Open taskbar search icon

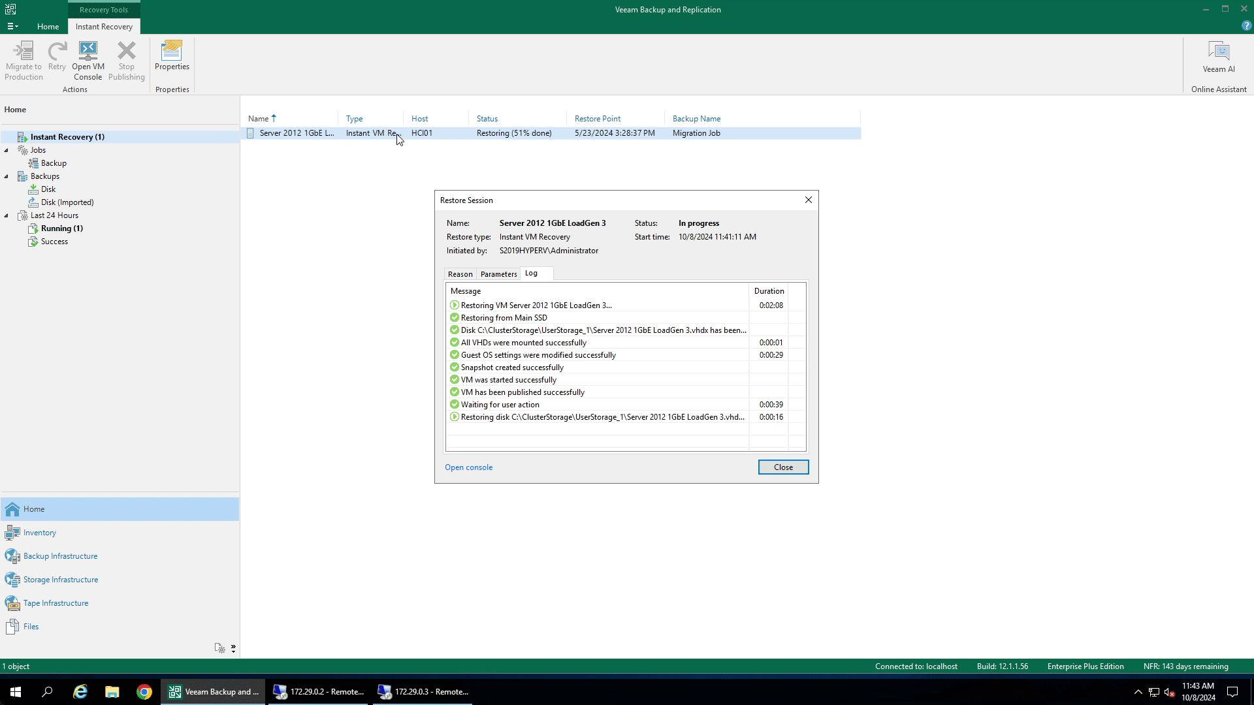point(47,692)
